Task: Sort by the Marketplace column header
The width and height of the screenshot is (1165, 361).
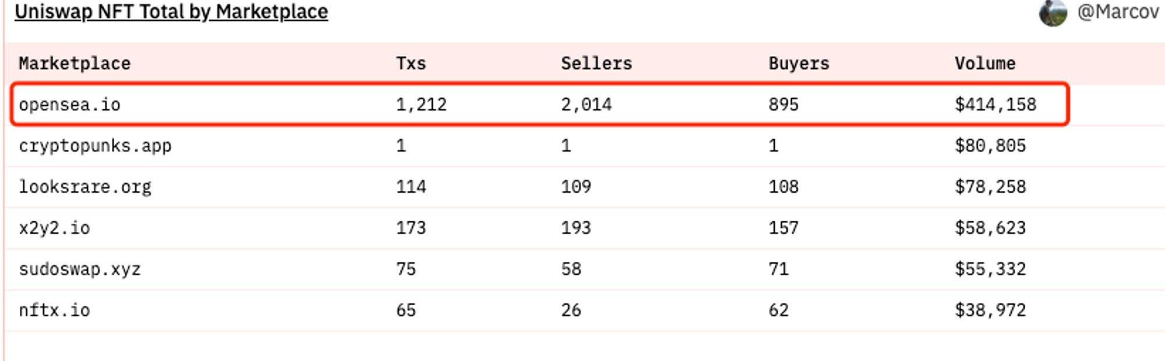Action: (x=75, y=63)
